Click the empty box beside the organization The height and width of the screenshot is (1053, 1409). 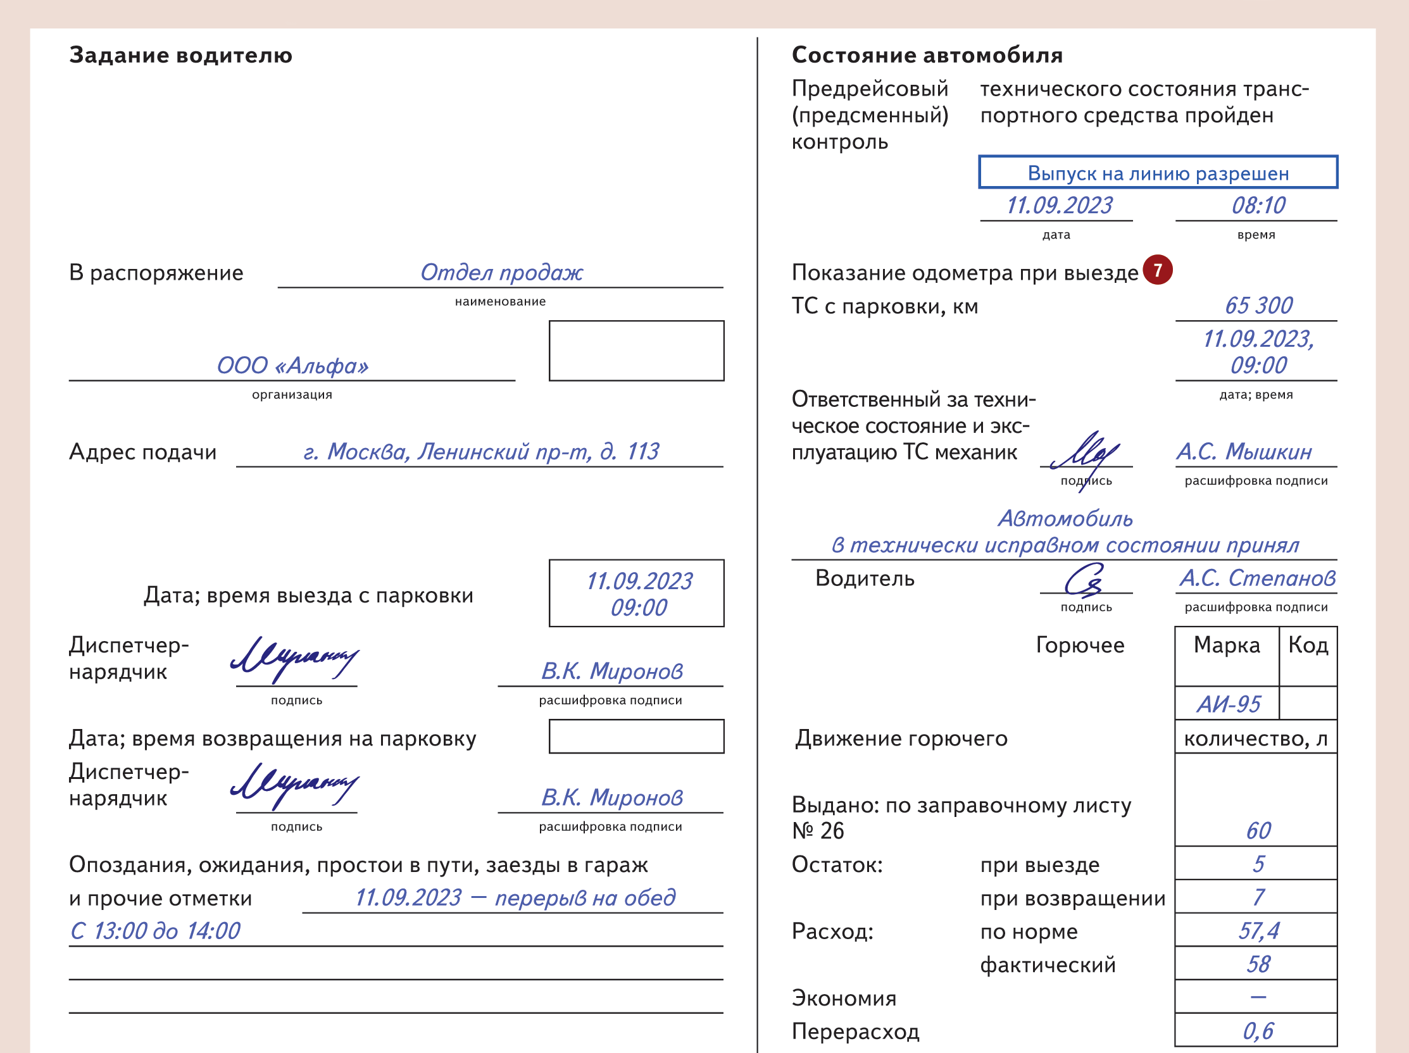(636, 351)
